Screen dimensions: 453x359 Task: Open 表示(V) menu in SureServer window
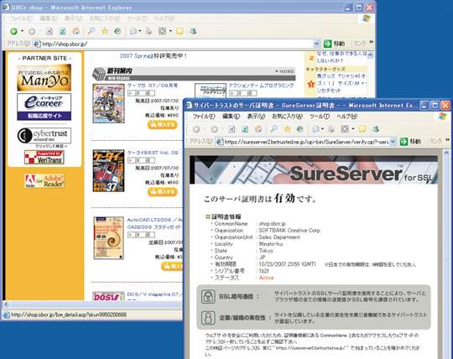click(256, 117)
